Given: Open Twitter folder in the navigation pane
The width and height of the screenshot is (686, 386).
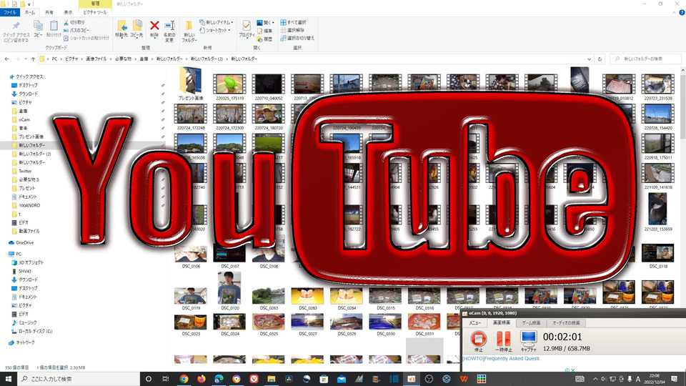Looking at the screenshot, I should click(25, 171).
